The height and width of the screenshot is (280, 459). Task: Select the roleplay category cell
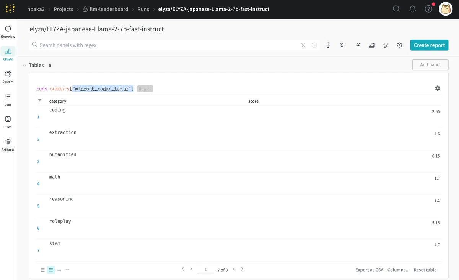60,221
